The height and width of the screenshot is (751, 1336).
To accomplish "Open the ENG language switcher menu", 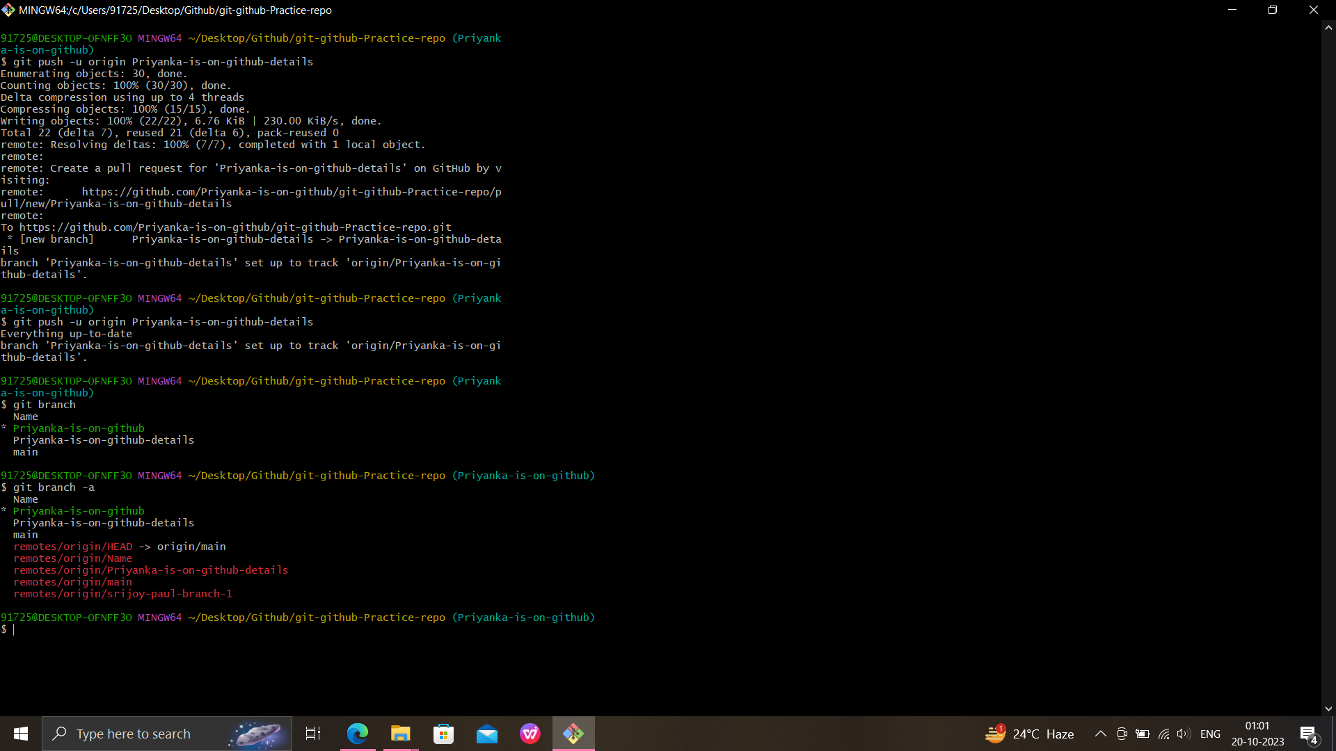I will (1211, 734).
